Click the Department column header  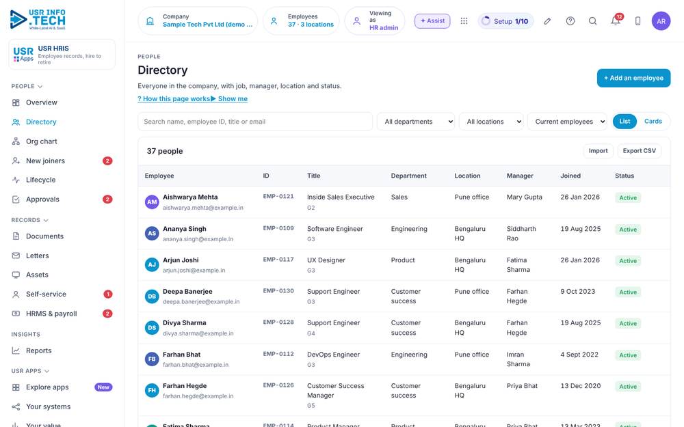409,176
